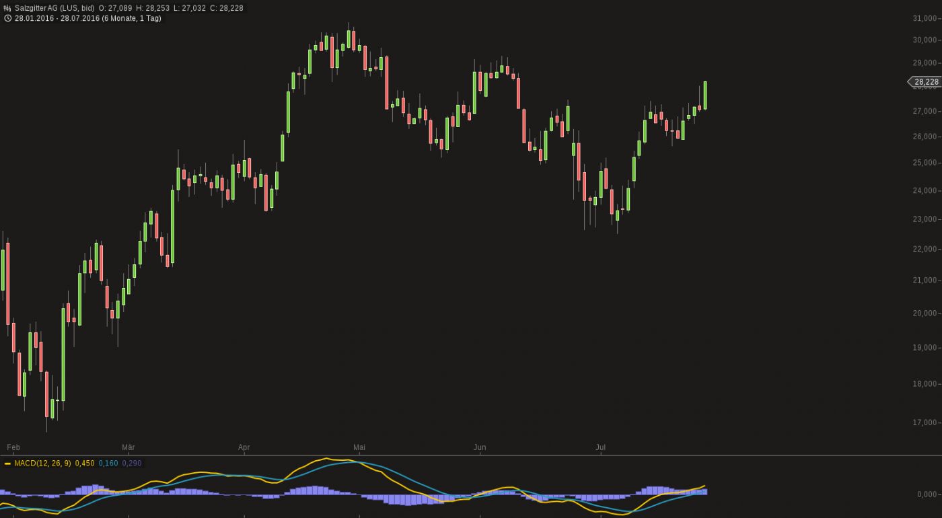Click the MACD(12, 26, 9) indicator label
This screenshot has width=942, height=518.
(42, 464)
